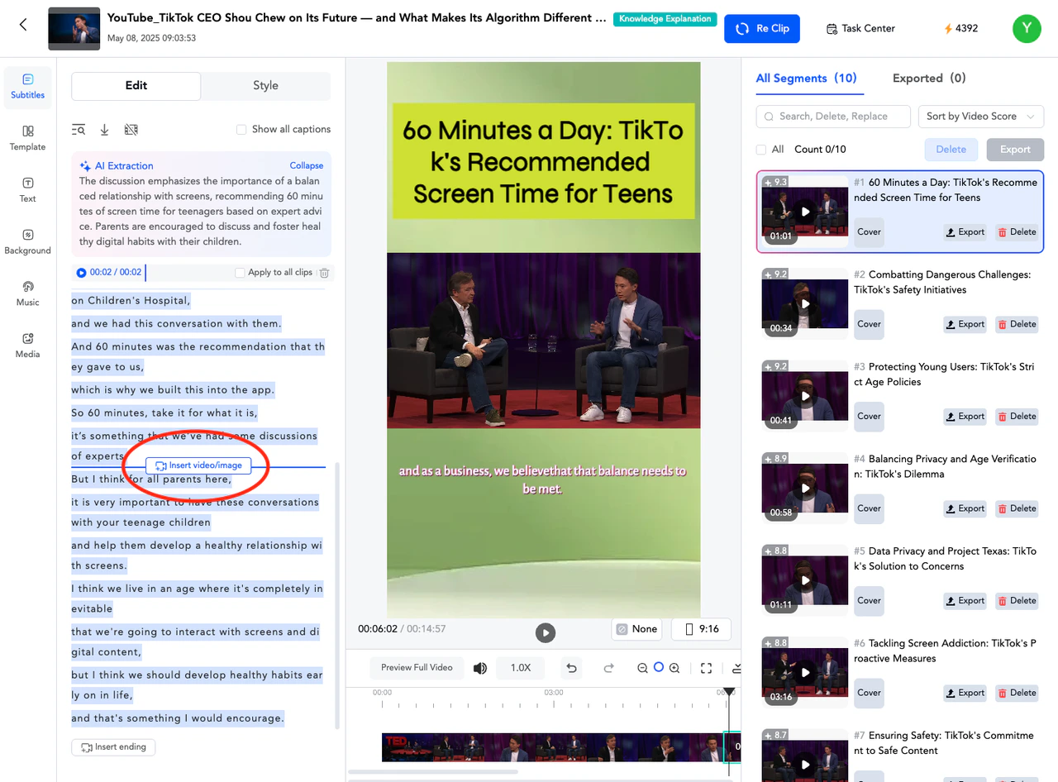Viewport: 1058px width, 782px height.
Task: Toggle fullscreen preview icon
Action: tap(706, 668)
